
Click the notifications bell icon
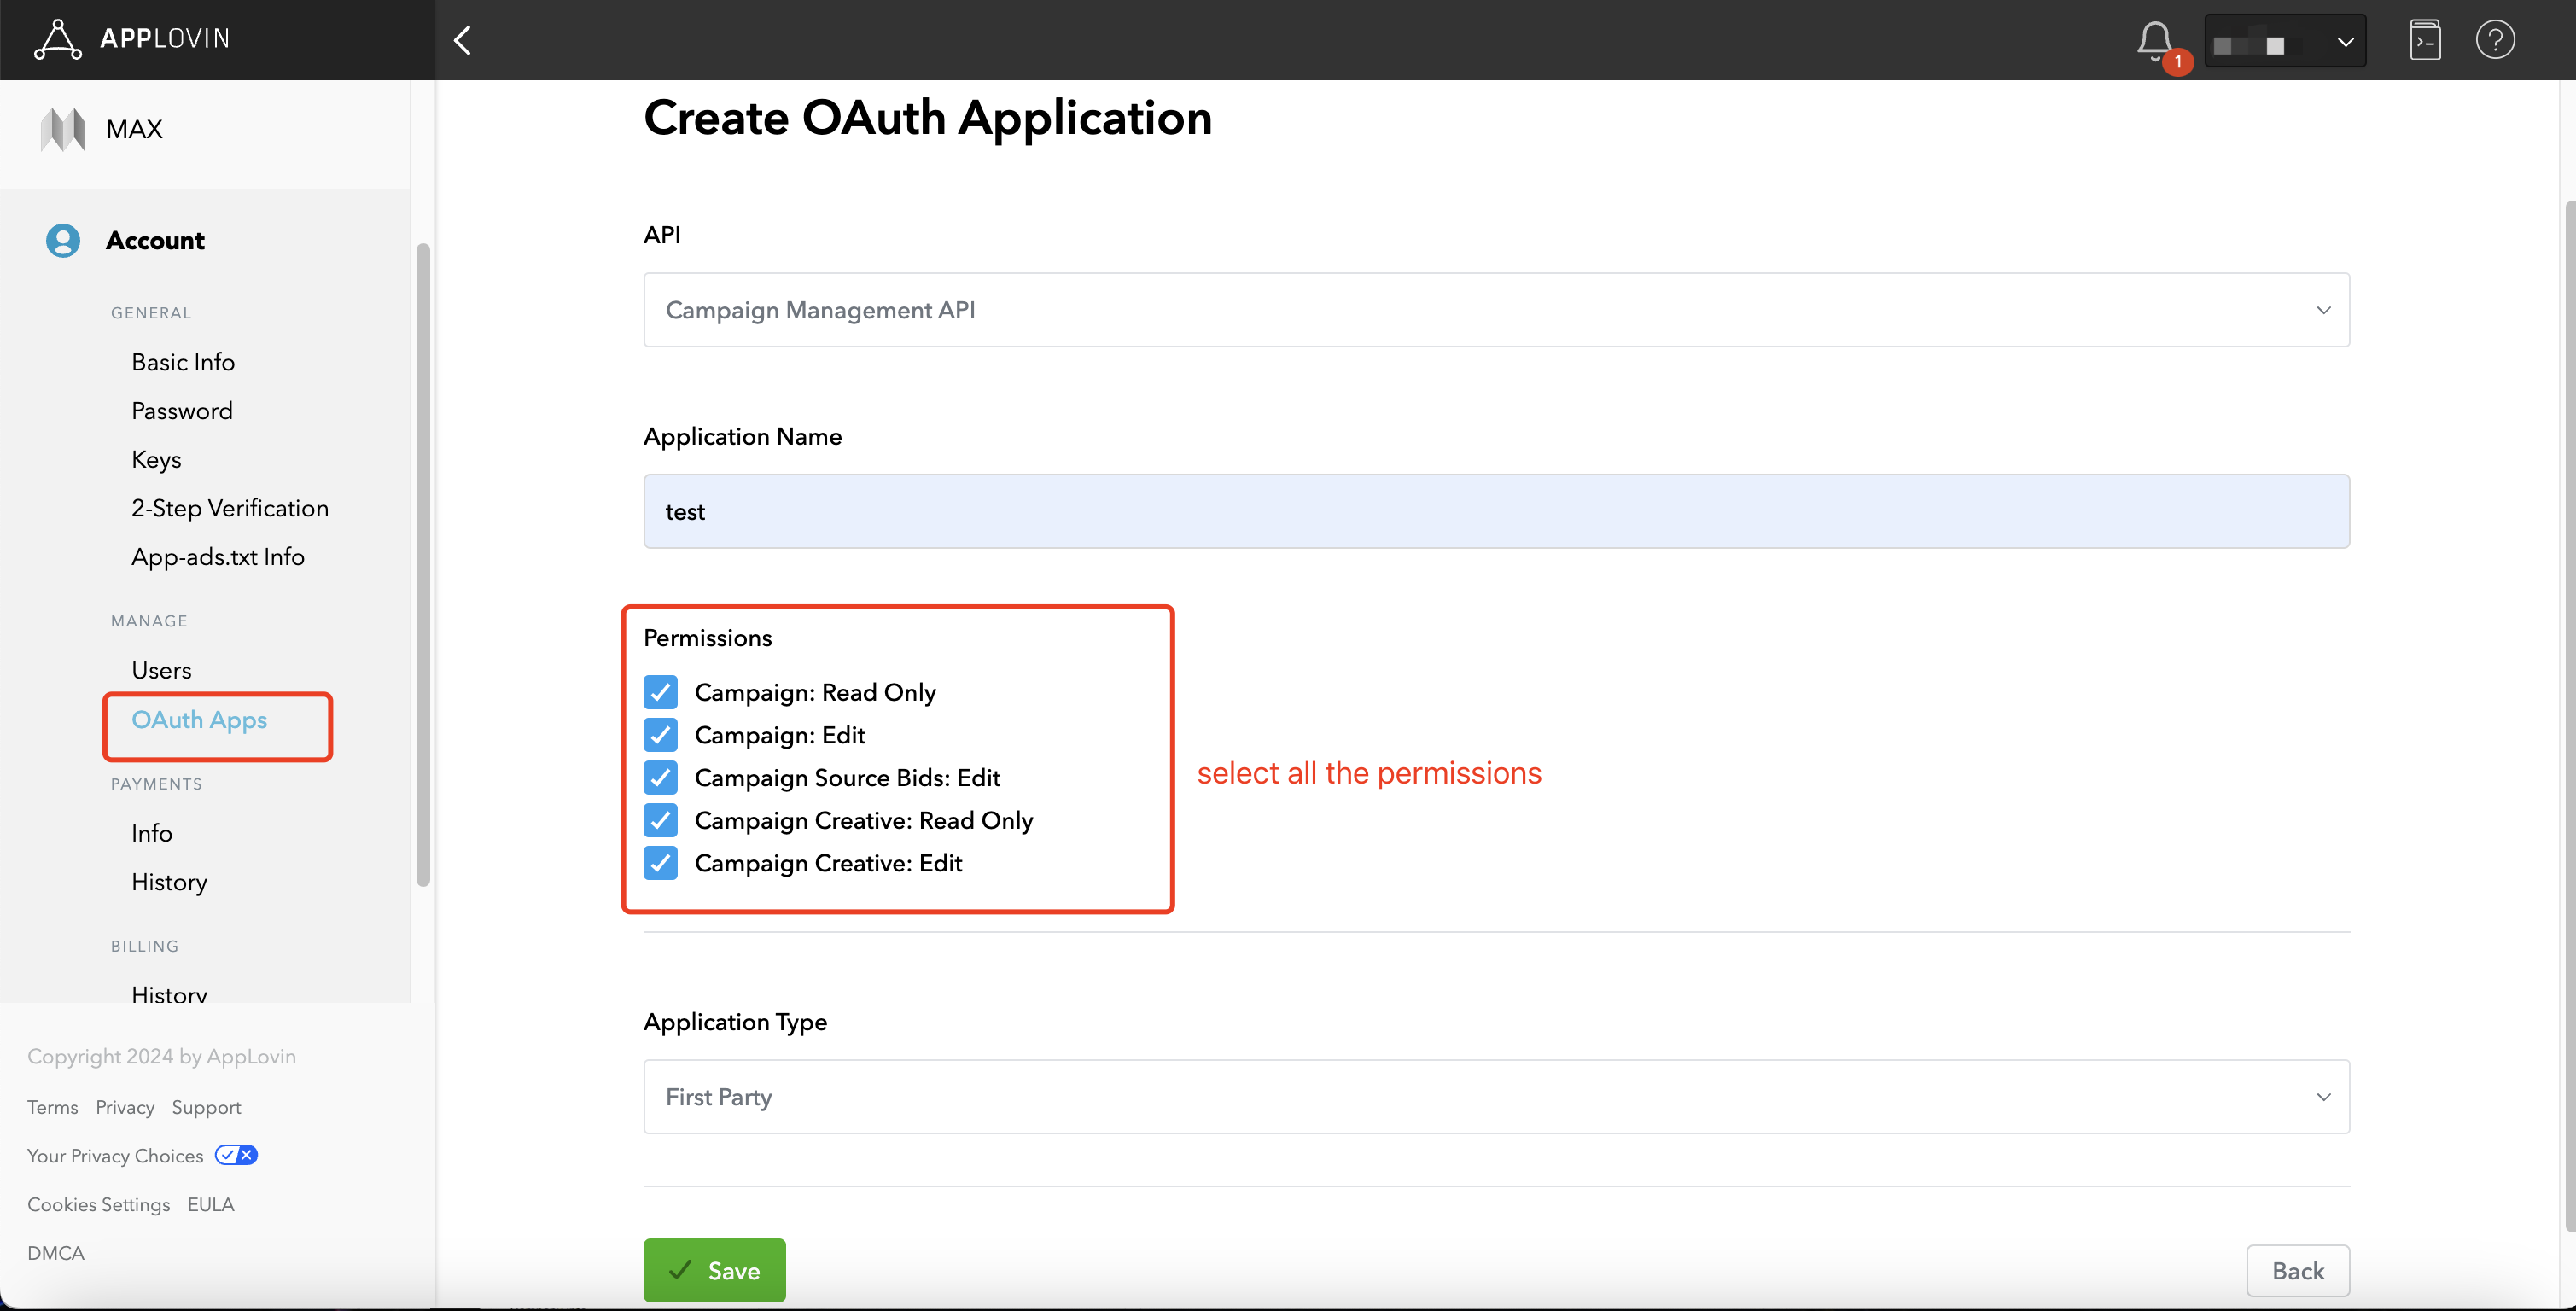[x=2154, y=41]
